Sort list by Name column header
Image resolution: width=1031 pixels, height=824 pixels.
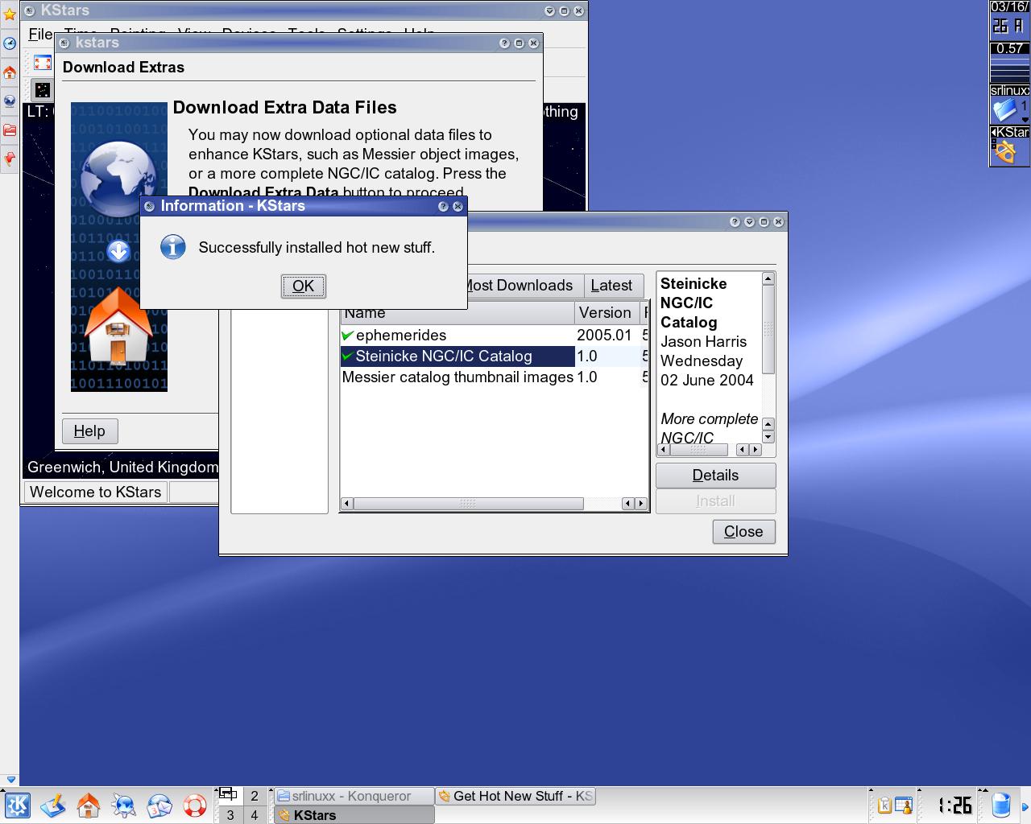pyautogui.click(x=457, y=312)
